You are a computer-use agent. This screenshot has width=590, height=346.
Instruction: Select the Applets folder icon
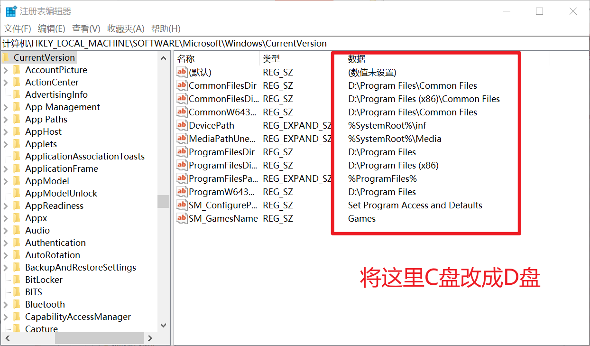pos(17,144)
